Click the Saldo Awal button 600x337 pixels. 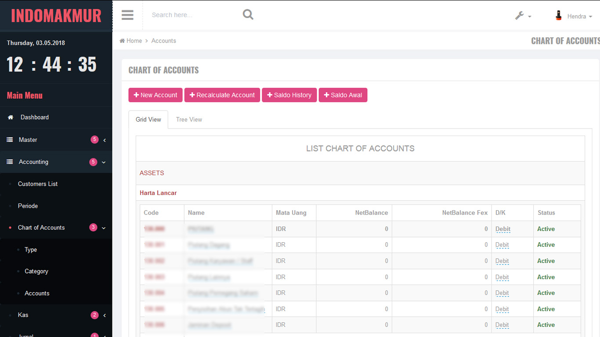coord(343,95)
